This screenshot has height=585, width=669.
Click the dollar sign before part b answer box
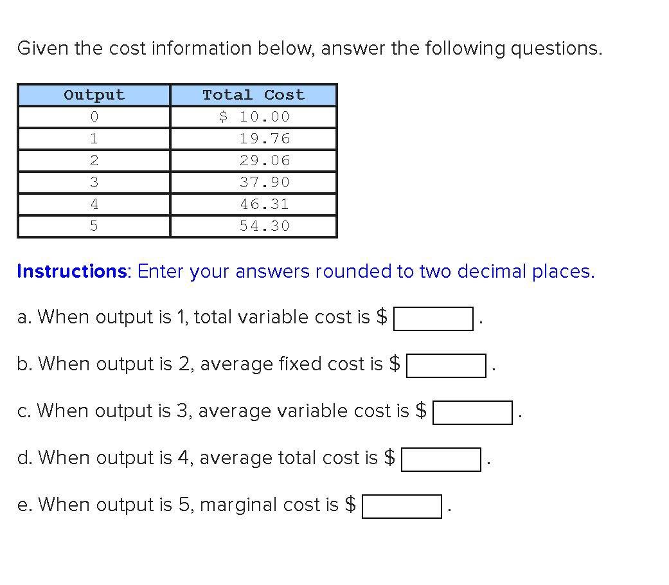396,364
